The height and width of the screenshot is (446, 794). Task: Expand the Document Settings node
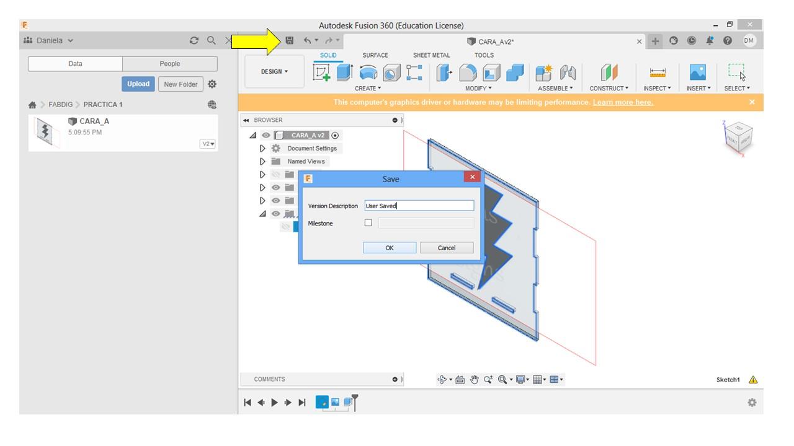coord(262,149)
